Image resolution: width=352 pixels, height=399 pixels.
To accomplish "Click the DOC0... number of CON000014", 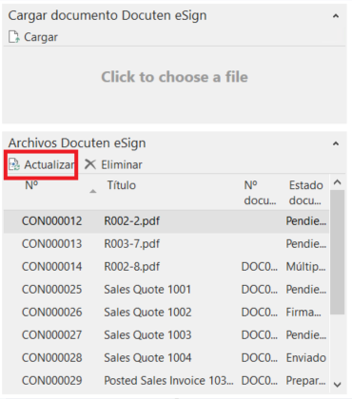I will click(x=260, y=267).
